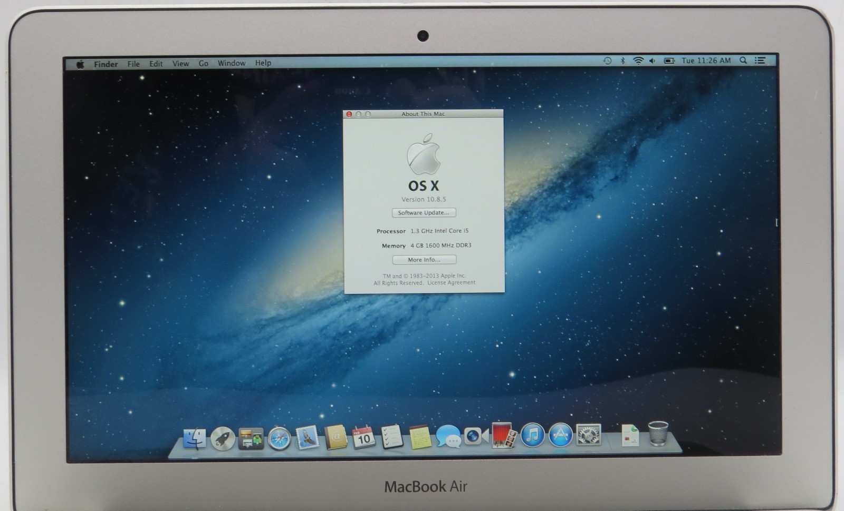Open Spotlight search magnifier
Image resolution: width=844 pixels, height=511 pixels.
[743, 61]
